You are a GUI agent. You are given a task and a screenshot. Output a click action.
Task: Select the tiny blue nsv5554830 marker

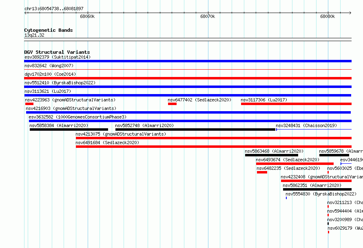click(x=286, y=198)
